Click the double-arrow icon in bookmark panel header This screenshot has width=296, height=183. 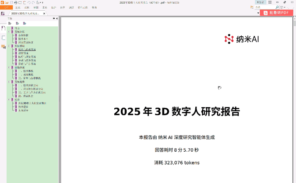(x=54, y=19)
